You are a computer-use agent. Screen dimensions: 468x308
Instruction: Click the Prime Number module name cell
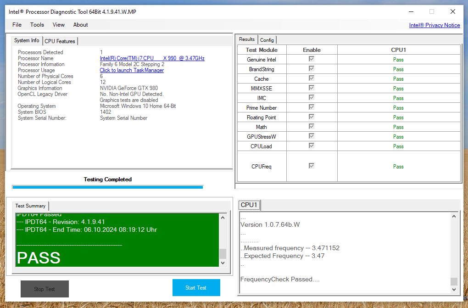click(x=262, y=108)
